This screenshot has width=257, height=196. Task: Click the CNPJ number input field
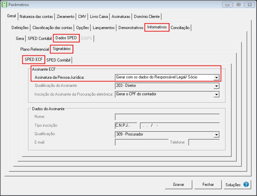180,126
